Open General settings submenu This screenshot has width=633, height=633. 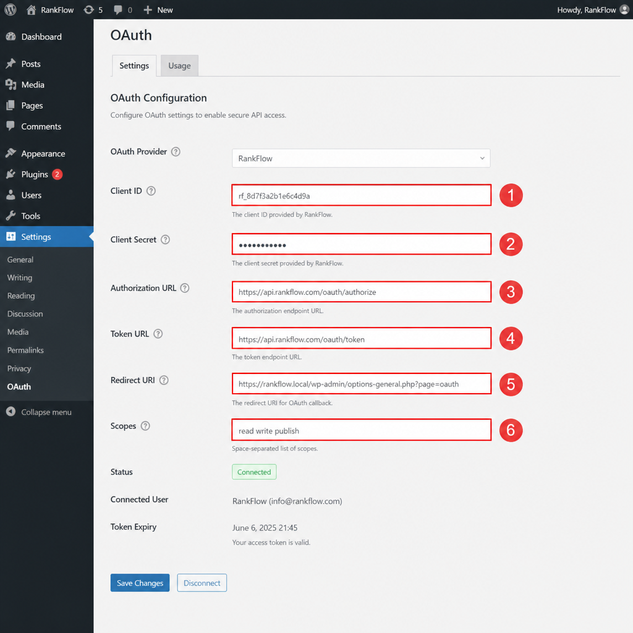point(20,260)
